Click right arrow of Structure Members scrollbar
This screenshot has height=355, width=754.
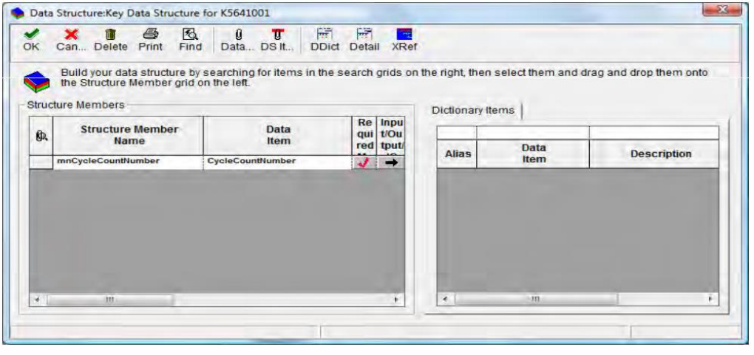[397, 300]
